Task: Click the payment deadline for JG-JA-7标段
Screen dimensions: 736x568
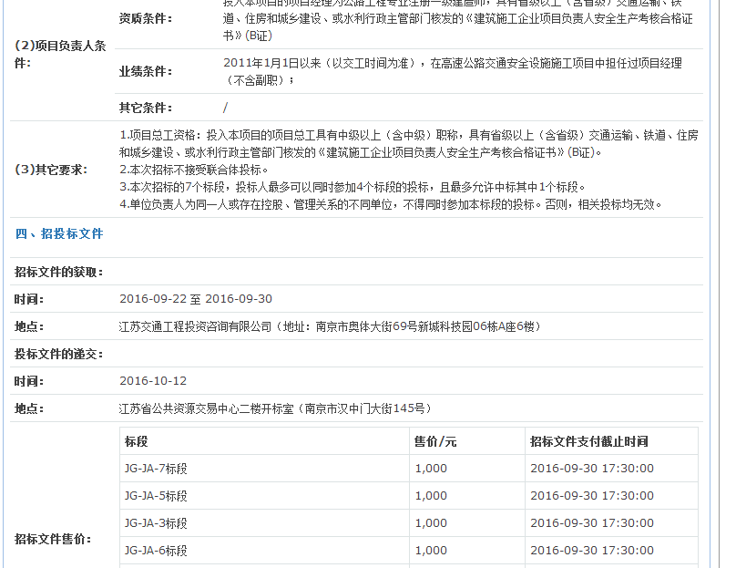Action: tap(591, 469)
